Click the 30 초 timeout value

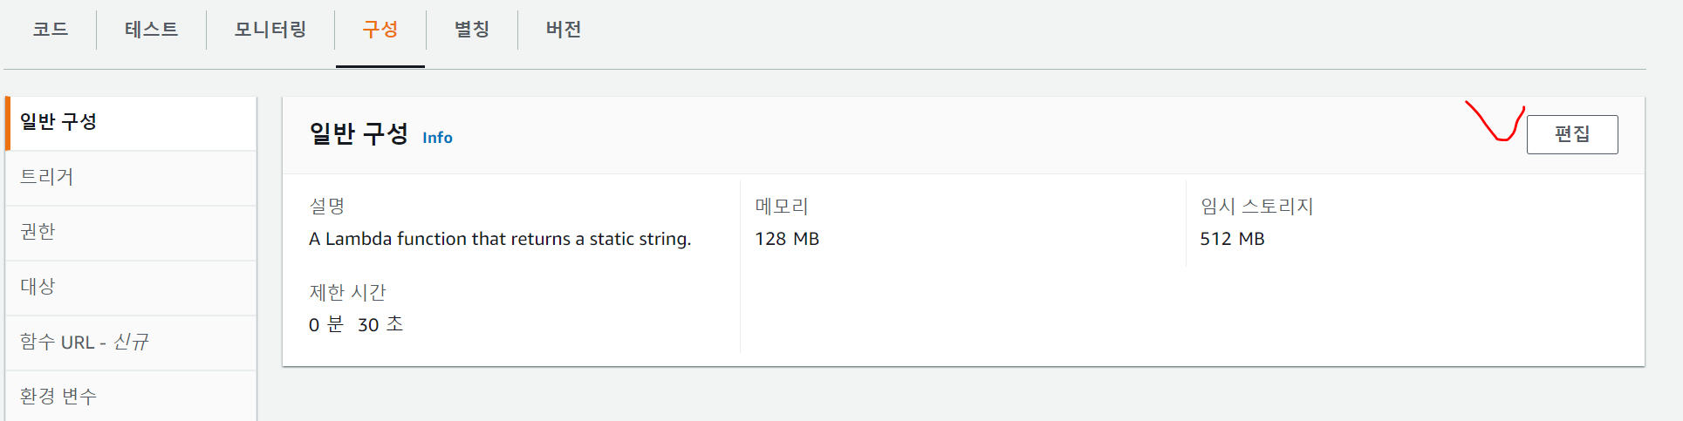pos(380,325)
